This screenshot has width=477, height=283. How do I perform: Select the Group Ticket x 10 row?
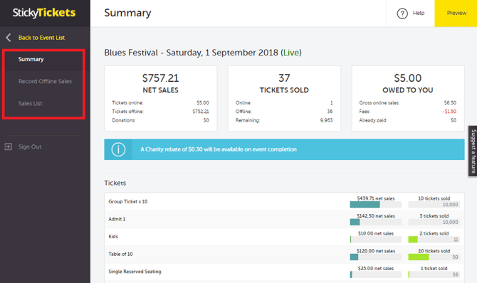coord(284,201)
